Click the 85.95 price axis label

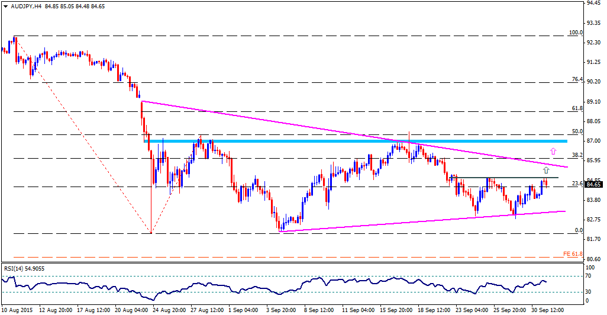coord(593,160)
